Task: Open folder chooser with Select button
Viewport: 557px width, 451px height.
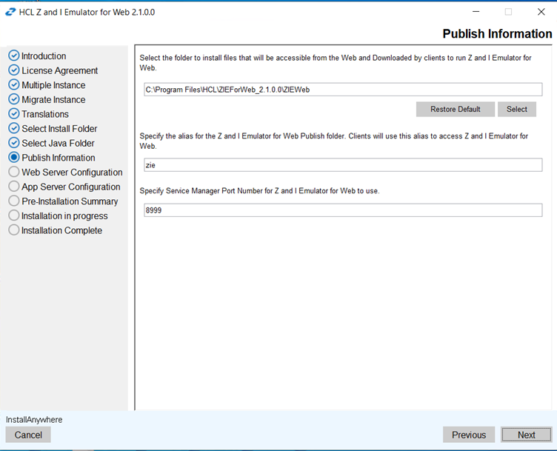Action: click(516, 109)
